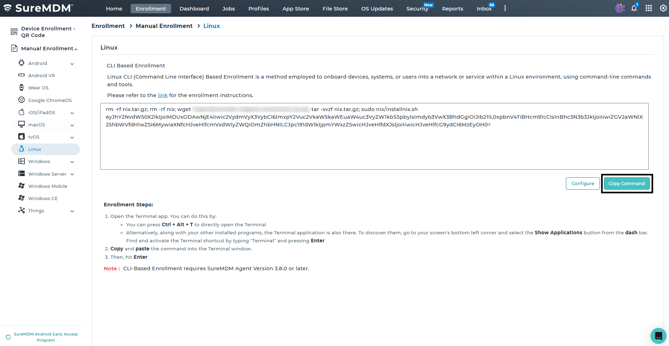Click the Google ChromeOS icon

click(22, 100)
